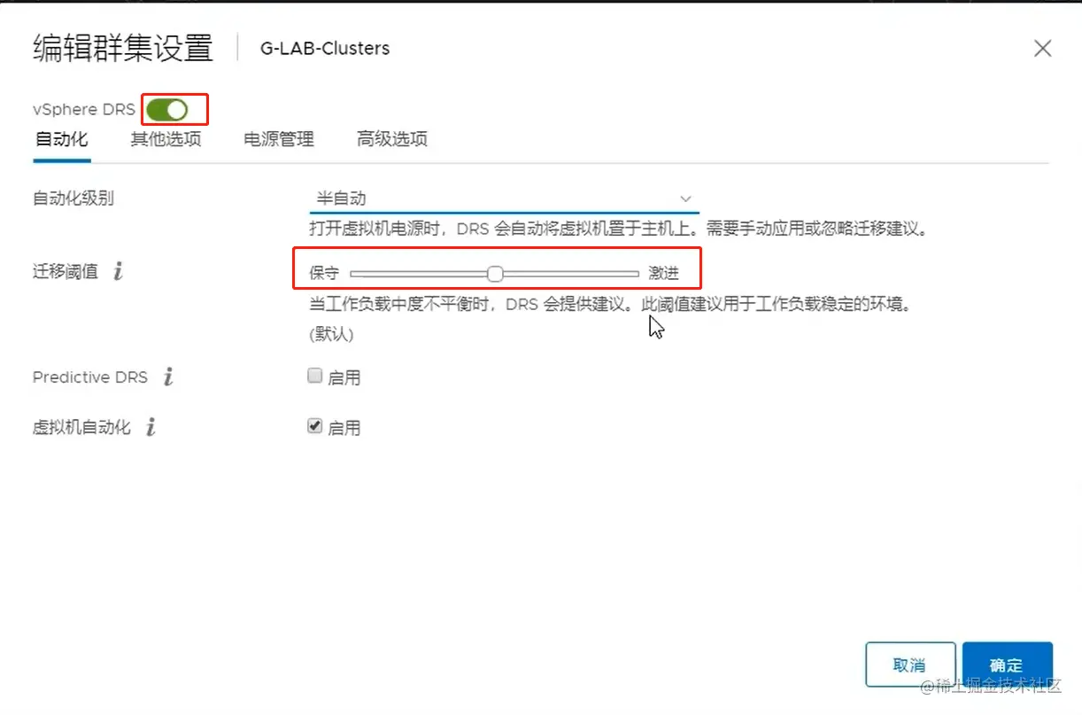This screenshot has width=1082, height=715.
Task: Open the info icon beside 虚拟机自动化
Action: point(151,427)
